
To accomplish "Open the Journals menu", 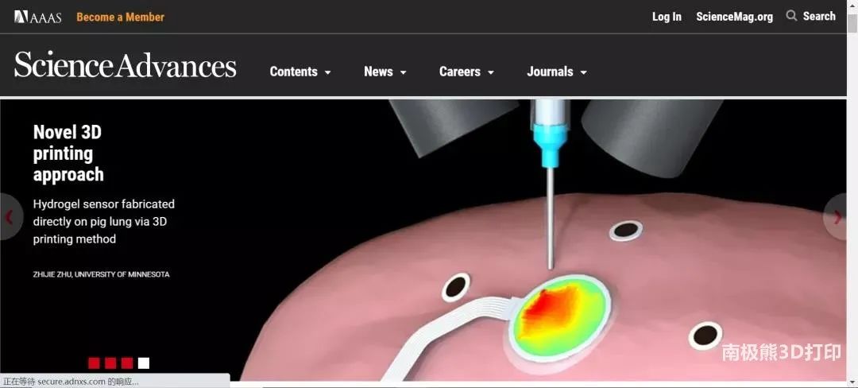I will point(556,72).
